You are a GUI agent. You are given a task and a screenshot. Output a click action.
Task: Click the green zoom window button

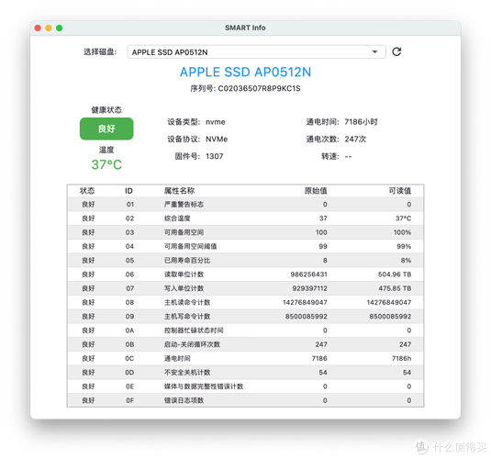tap(59, 28)
